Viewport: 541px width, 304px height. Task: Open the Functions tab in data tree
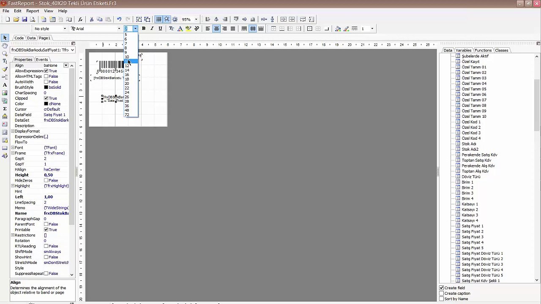click(483, 50)
